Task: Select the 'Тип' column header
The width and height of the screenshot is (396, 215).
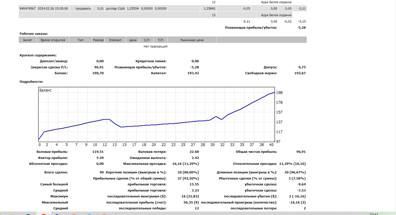Action: click(81, 40)
